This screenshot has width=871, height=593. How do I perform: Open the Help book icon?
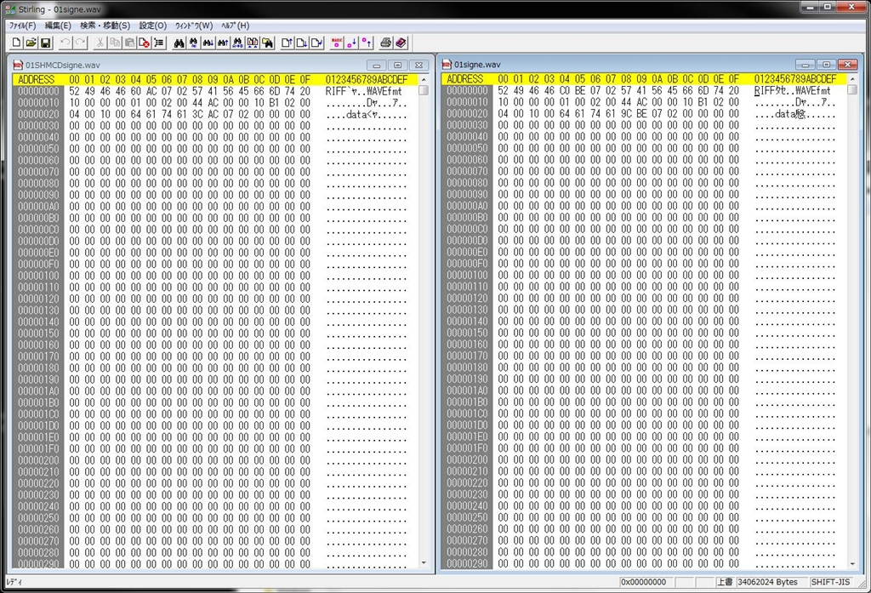(401, 43)
